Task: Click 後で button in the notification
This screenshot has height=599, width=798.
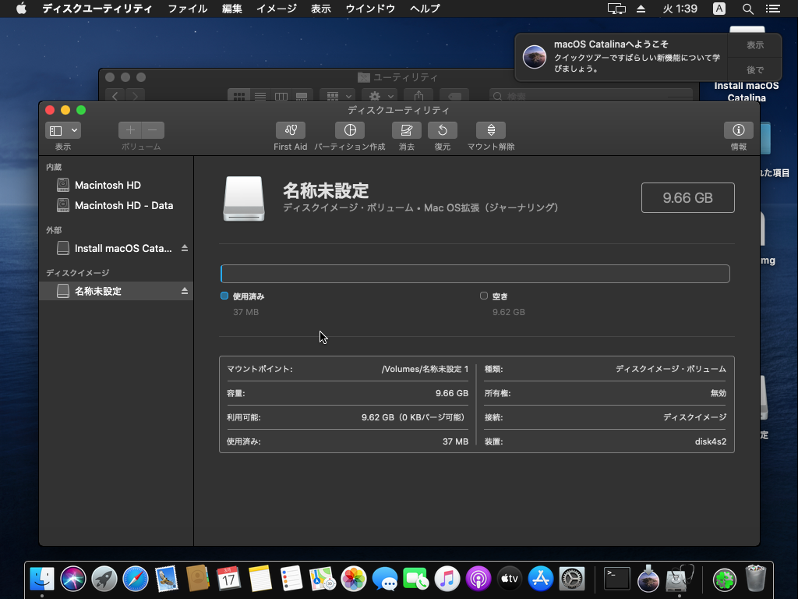Action: [754, 69]
